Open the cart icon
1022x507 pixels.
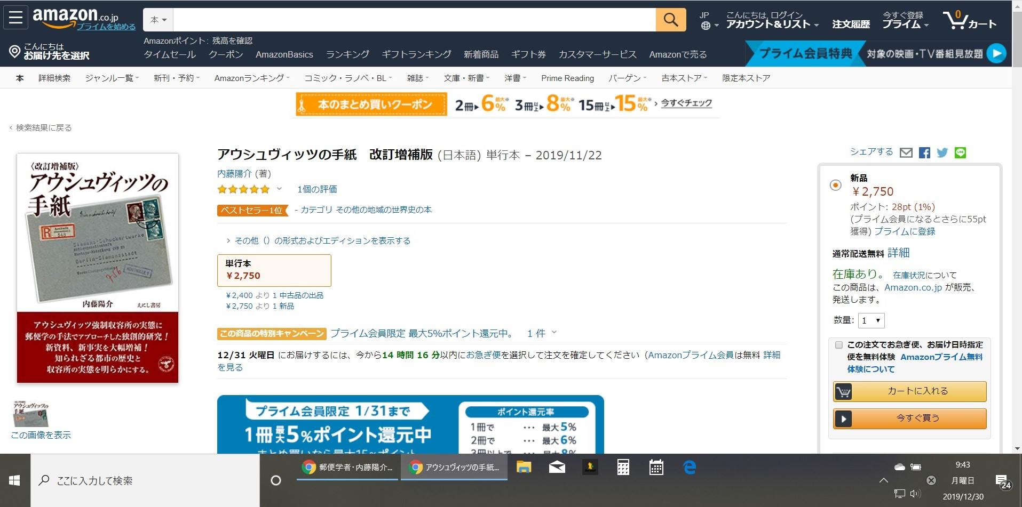pyautogui.click(x=970, y=20)
